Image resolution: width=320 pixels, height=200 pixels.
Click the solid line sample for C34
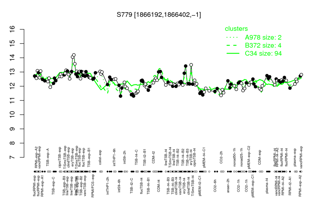[x=232, y=53]
